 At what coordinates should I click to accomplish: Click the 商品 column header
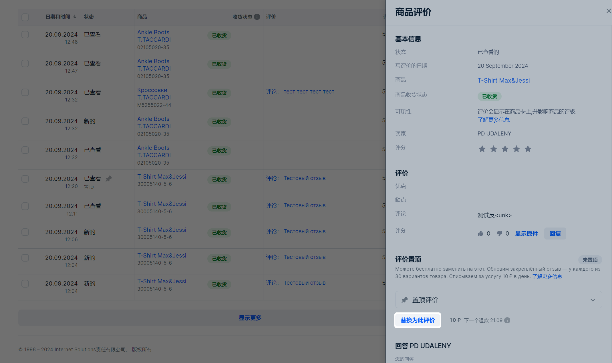pos(142,17)
